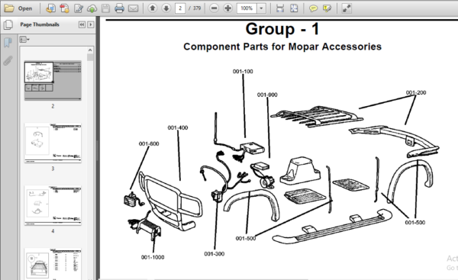Click the Open folder button

point(18,8)
